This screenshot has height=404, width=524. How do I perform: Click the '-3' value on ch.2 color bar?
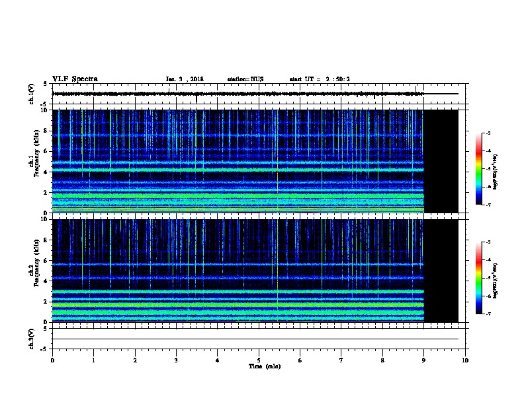coord(488,242)
